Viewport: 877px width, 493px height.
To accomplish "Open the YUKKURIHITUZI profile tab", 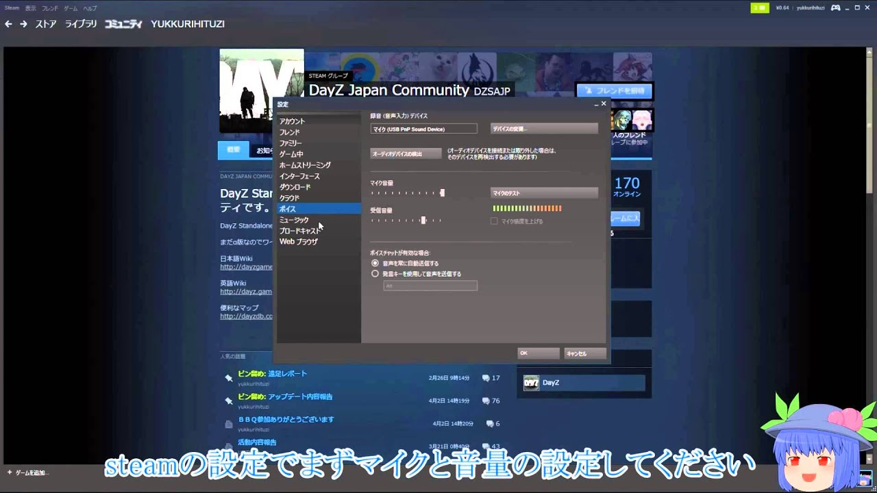I will (x=188, y=24).
